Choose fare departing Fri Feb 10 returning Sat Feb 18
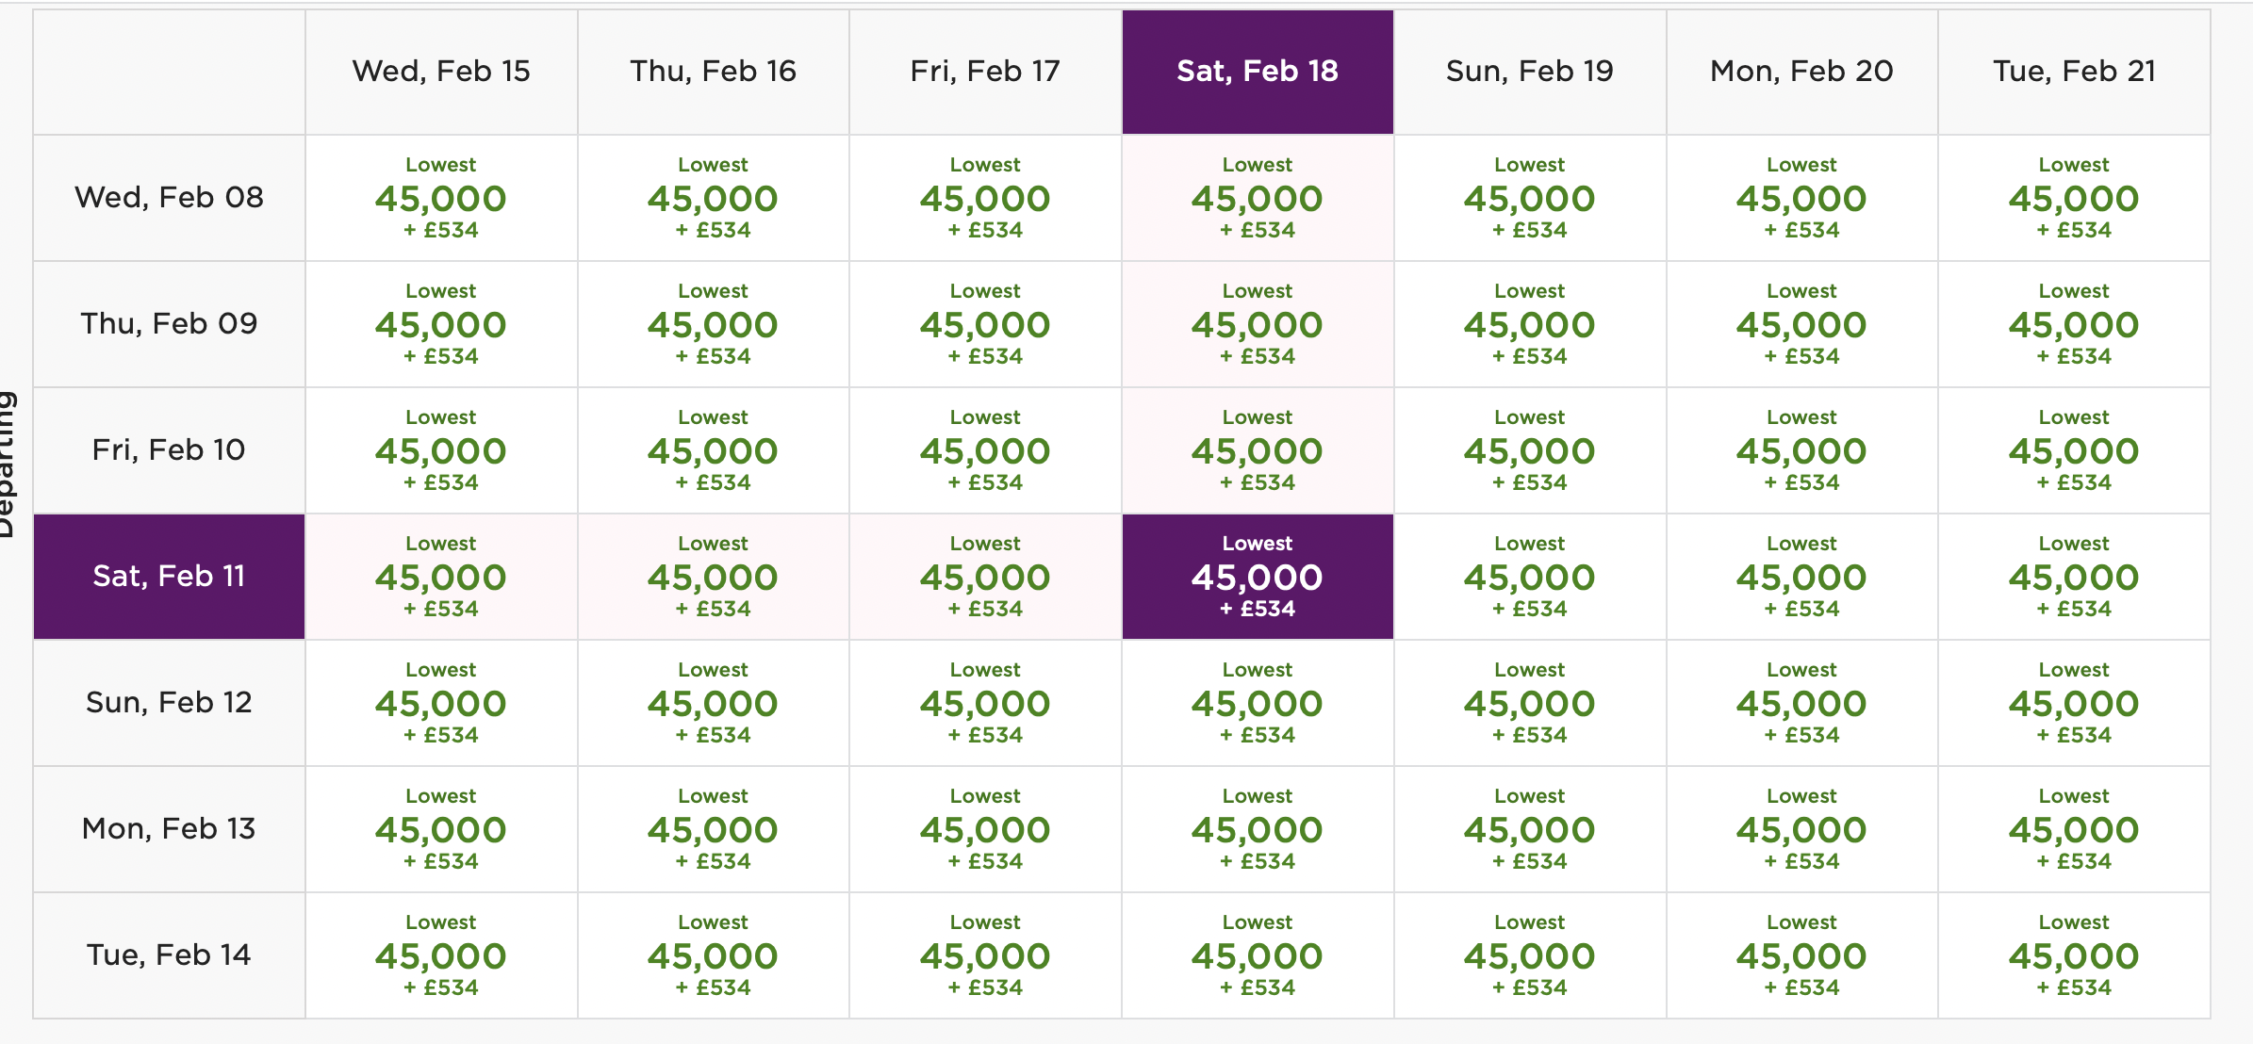The height and width of the screenshot is (1044, 2253). (1258, 450)
